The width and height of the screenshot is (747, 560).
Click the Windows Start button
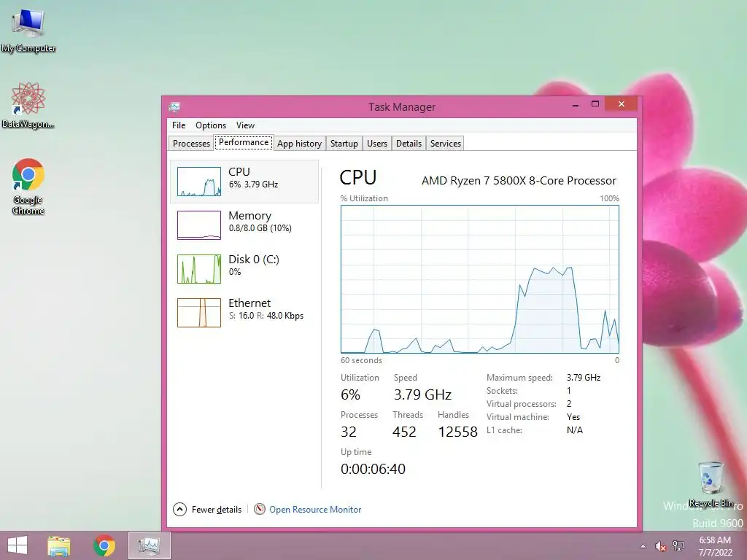point(18,545)
